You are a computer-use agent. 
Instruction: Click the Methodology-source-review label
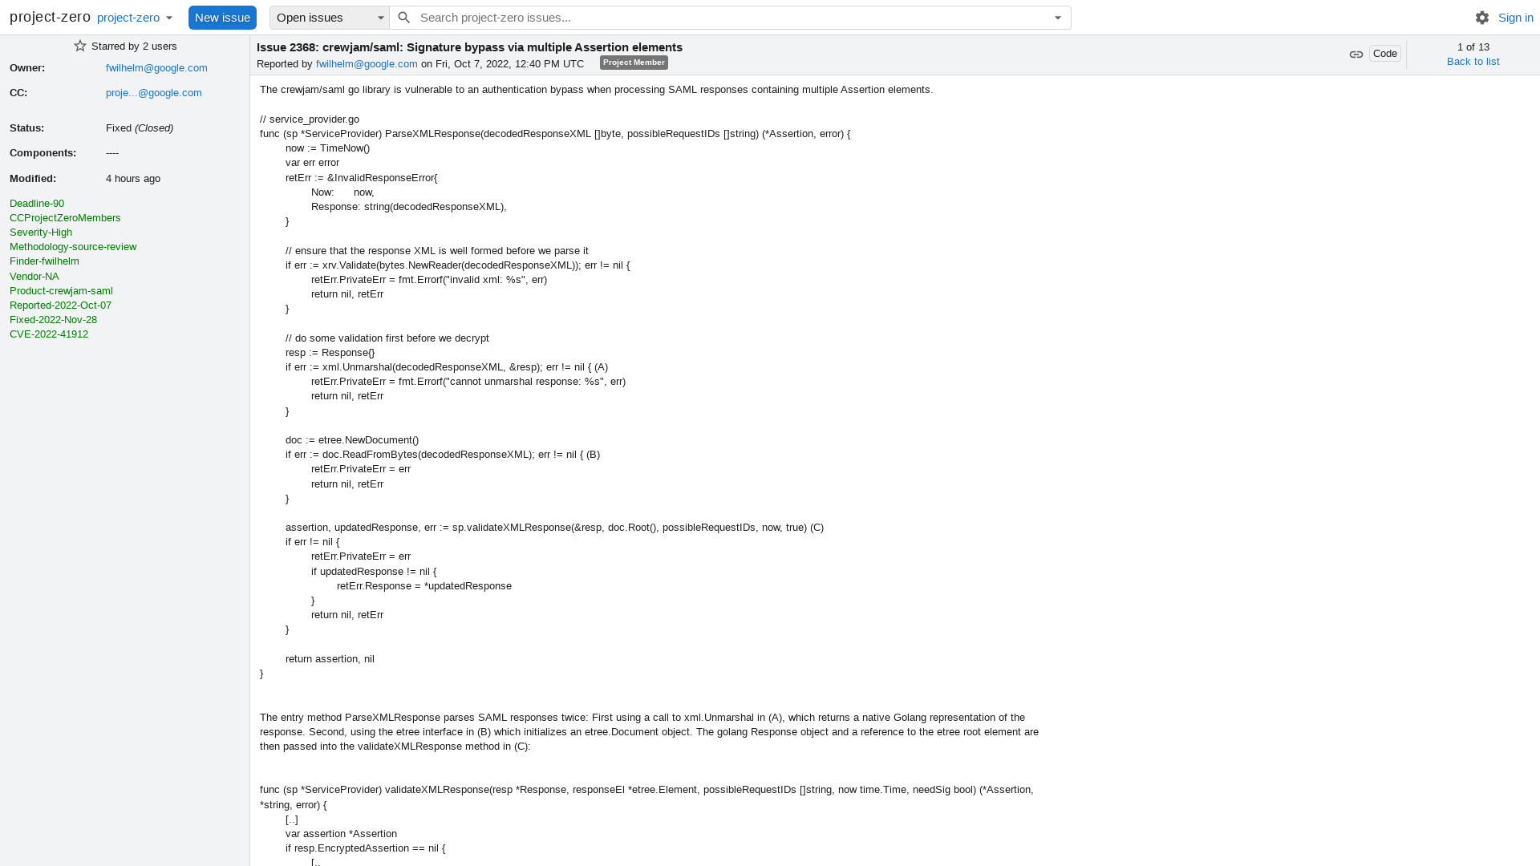tap(72, 246)
